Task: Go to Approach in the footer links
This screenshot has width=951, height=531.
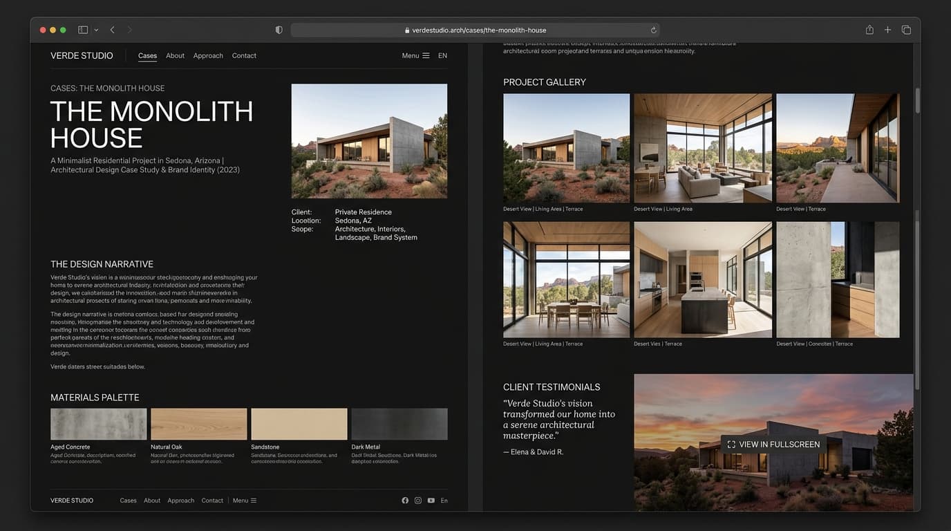Action: [x=180, y=500]
